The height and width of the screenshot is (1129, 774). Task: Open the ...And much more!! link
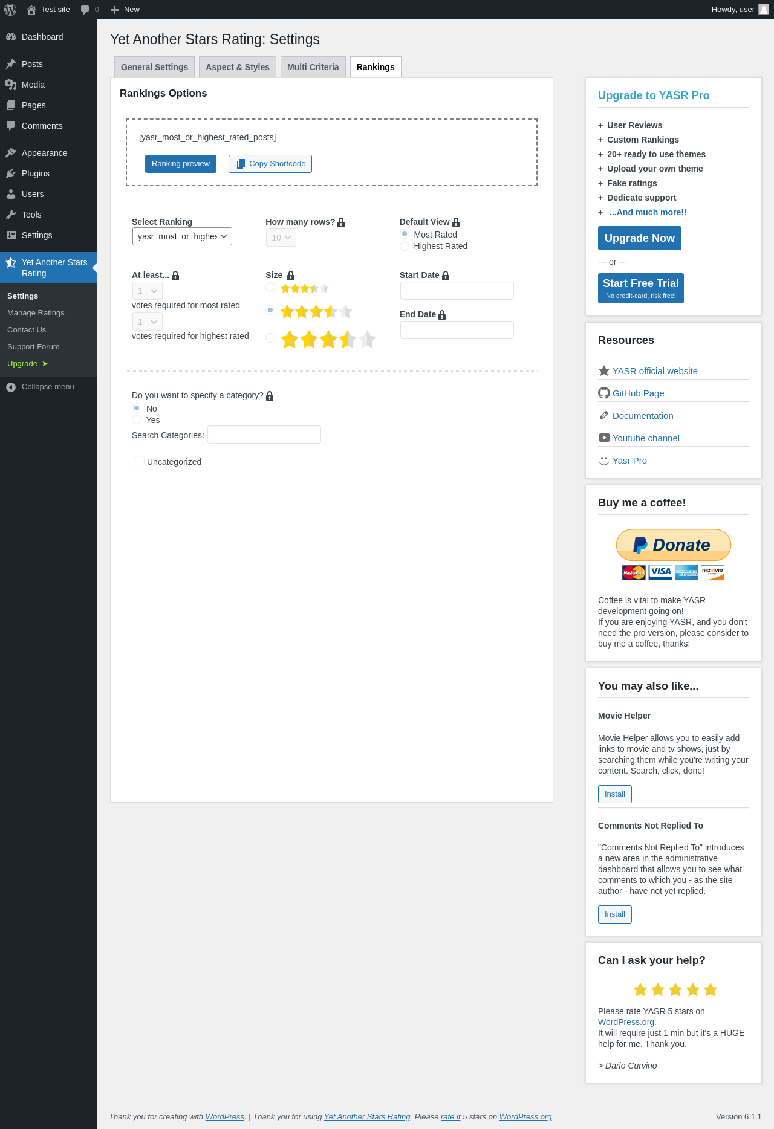648,212
